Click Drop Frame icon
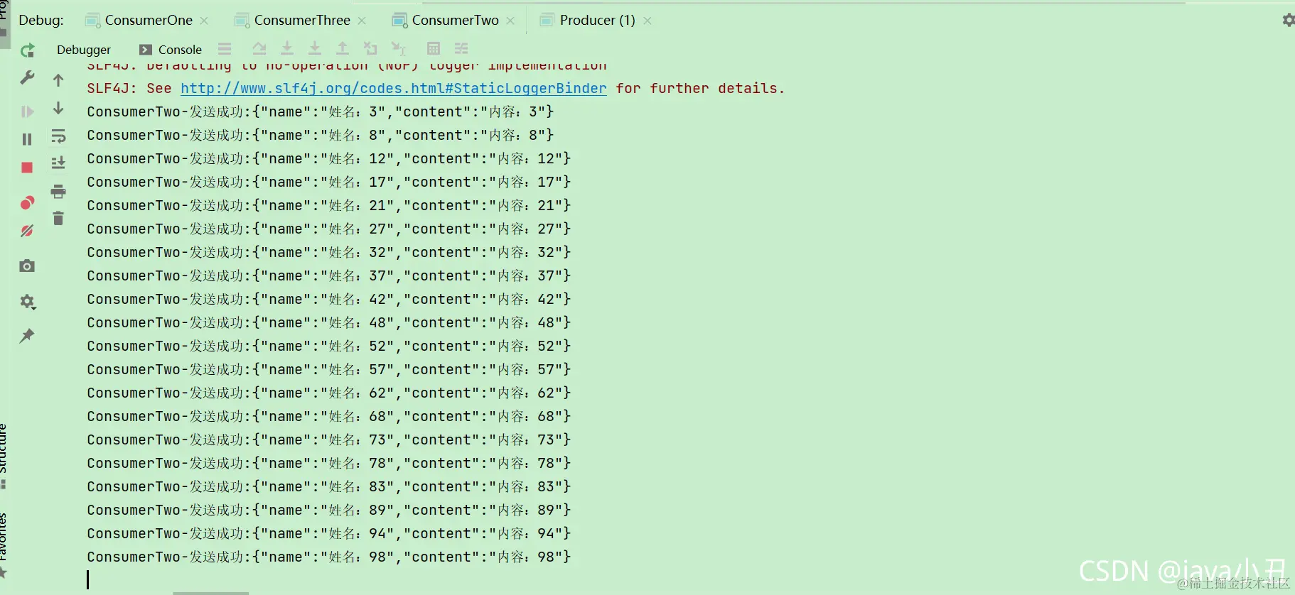This screenshot has height=595, width=1295. [370, 48]
